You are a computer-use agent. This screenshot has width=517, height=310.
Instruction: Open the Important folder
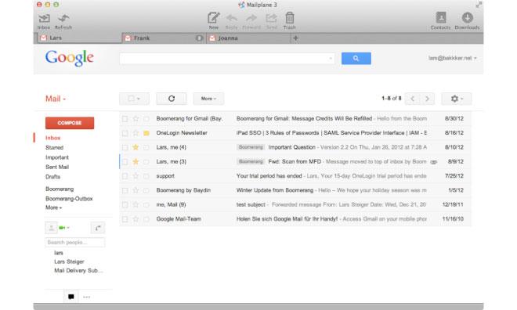57,157
